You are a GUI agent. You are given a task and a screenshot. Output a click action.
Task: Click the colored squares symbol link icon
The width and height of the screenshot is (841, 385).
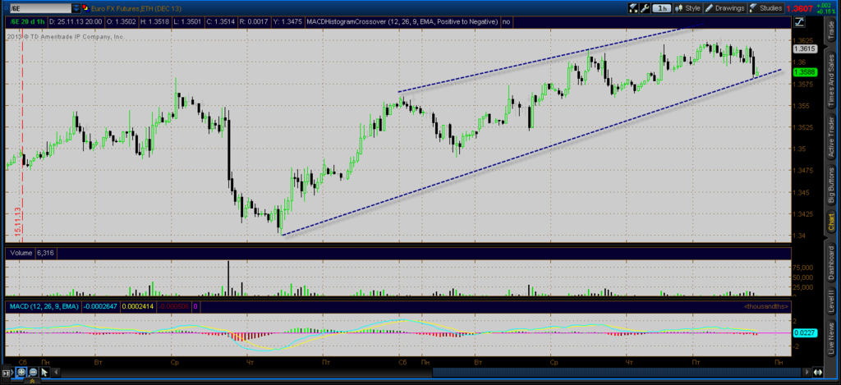85,8
